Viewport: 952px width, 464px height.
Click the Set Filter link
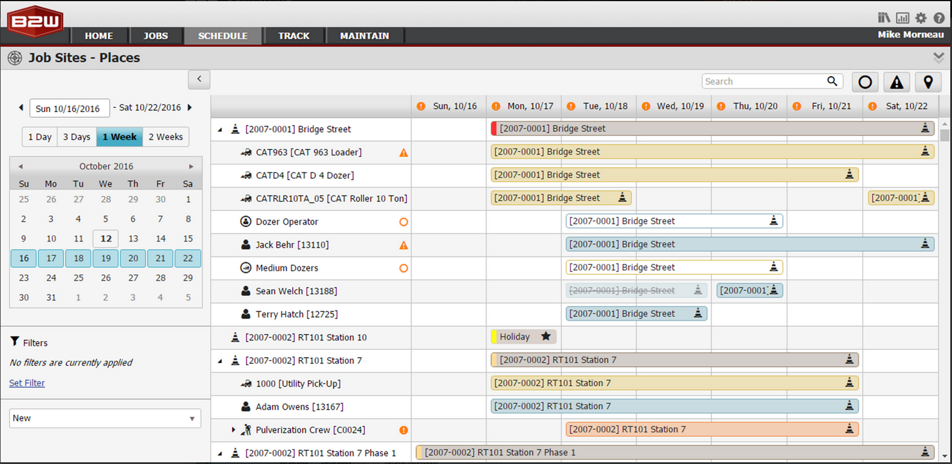(x=27, y=383)
